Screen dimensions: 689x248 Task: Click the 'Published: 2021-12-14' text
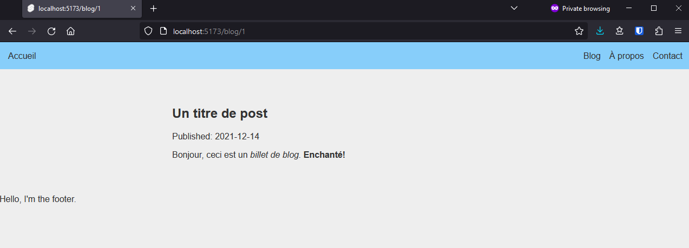click(216, 137)
